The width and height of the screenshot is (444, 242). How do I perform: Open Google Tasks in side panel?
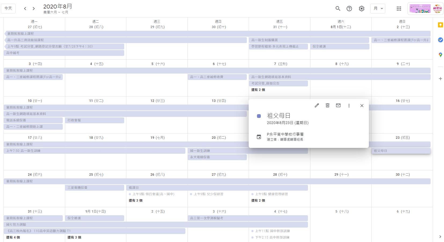pyautogui.click(x=440, y=40)
